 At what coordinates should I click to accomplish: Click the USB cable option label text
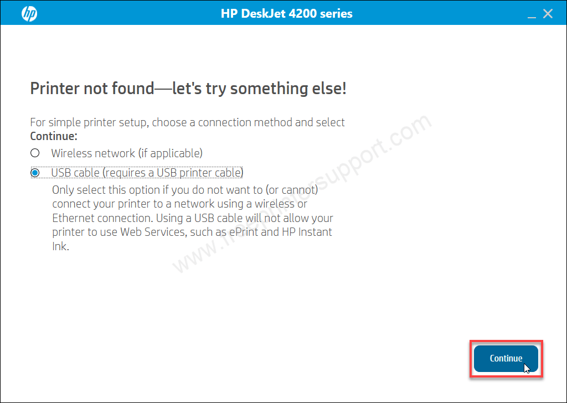point(147,173)
